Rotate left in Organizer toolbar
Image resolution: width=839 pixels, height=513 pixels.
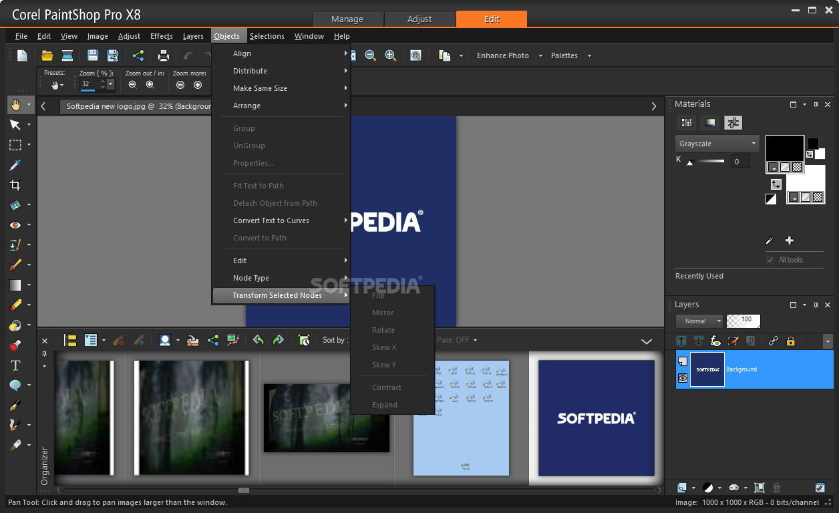pyautogui.click(x=259, y=340)
